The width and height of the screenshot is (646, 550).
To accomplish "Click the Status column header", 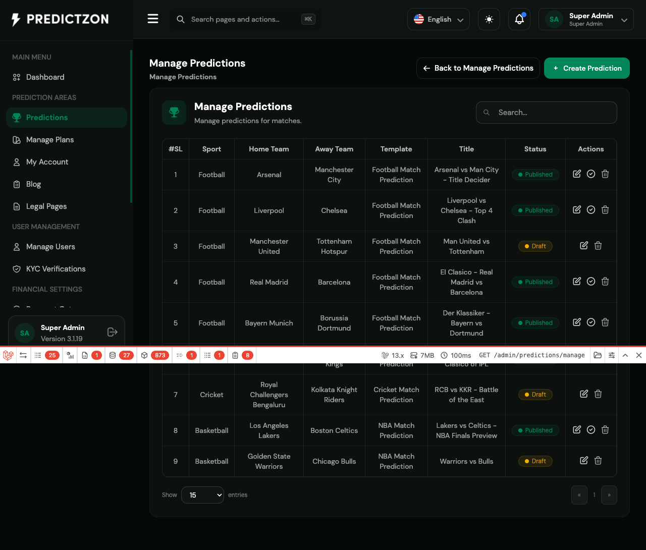I will (x=535, y=149).
